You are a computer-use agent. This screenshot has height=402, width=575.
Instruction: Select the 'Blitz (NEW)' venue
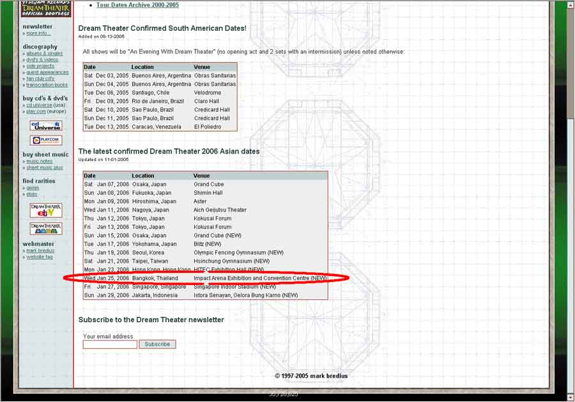pyautogui.click(x=207, y=244)
